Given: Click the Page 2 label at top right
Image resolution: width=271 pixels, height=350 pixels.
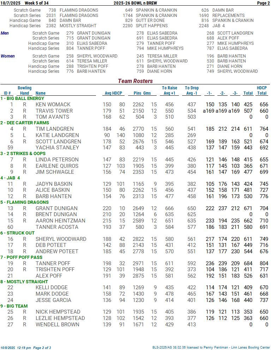Looking at the screenshot, I should pos(263,3).
